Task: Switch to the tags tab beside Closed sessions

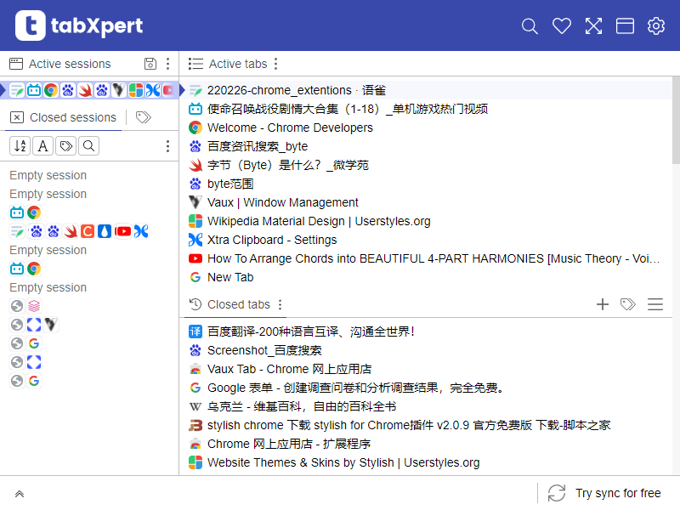Action: pos(143,117)
